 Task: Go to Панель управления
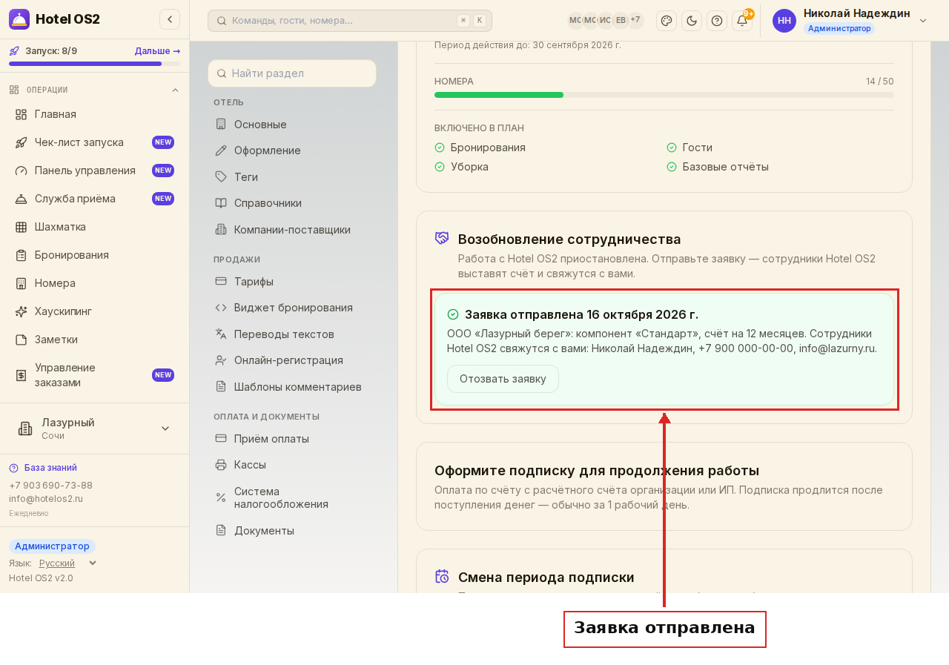tap(94, 171)
